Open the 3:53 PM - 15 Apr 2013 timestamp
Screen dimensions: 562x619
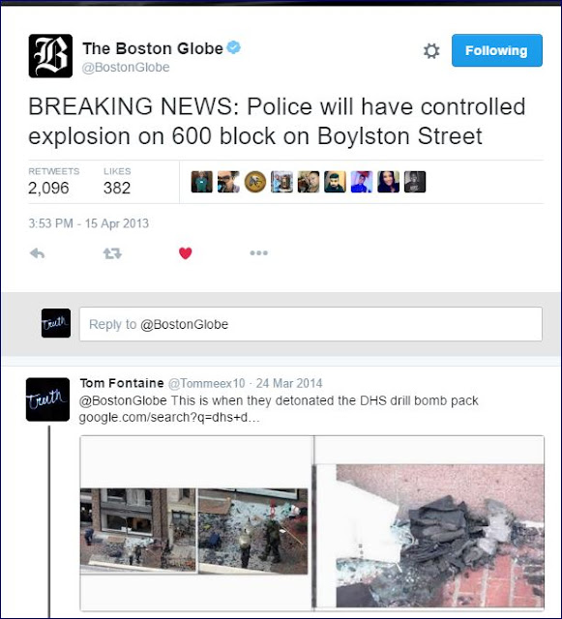click(88, 223)
